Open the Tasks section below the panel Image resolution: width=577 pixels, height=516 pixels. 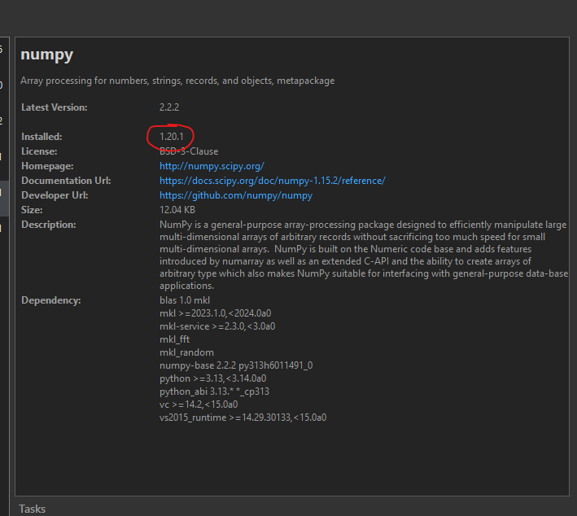click(33, 509)
